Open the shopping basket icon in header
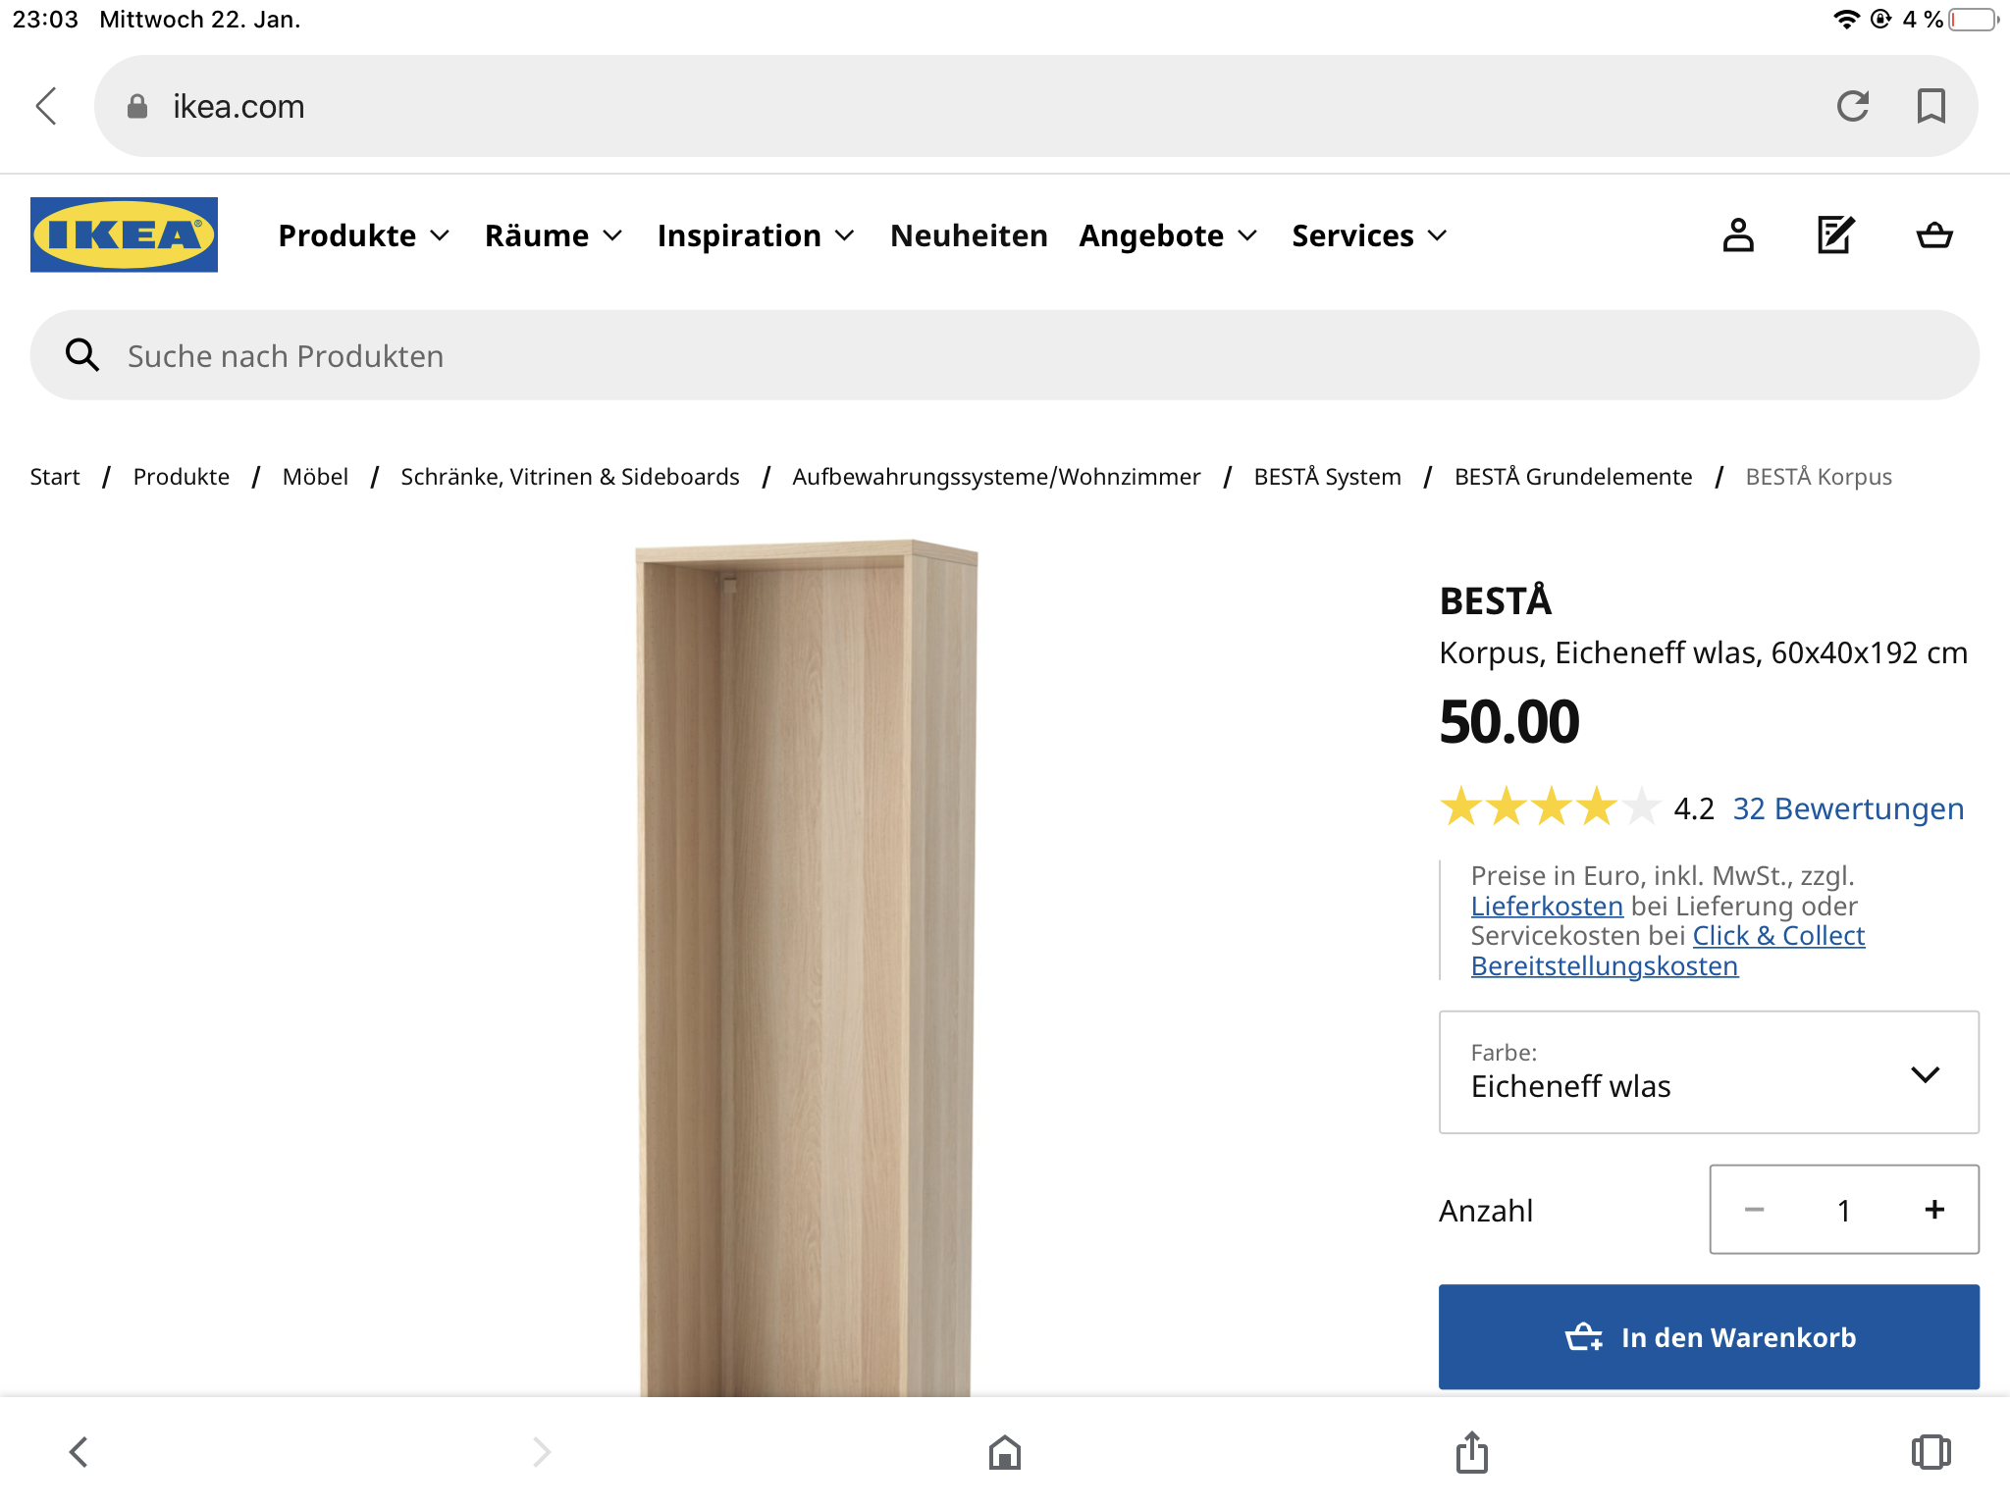The height and width of the screenshot is (1507, 2010). (x=1934, y=235)
